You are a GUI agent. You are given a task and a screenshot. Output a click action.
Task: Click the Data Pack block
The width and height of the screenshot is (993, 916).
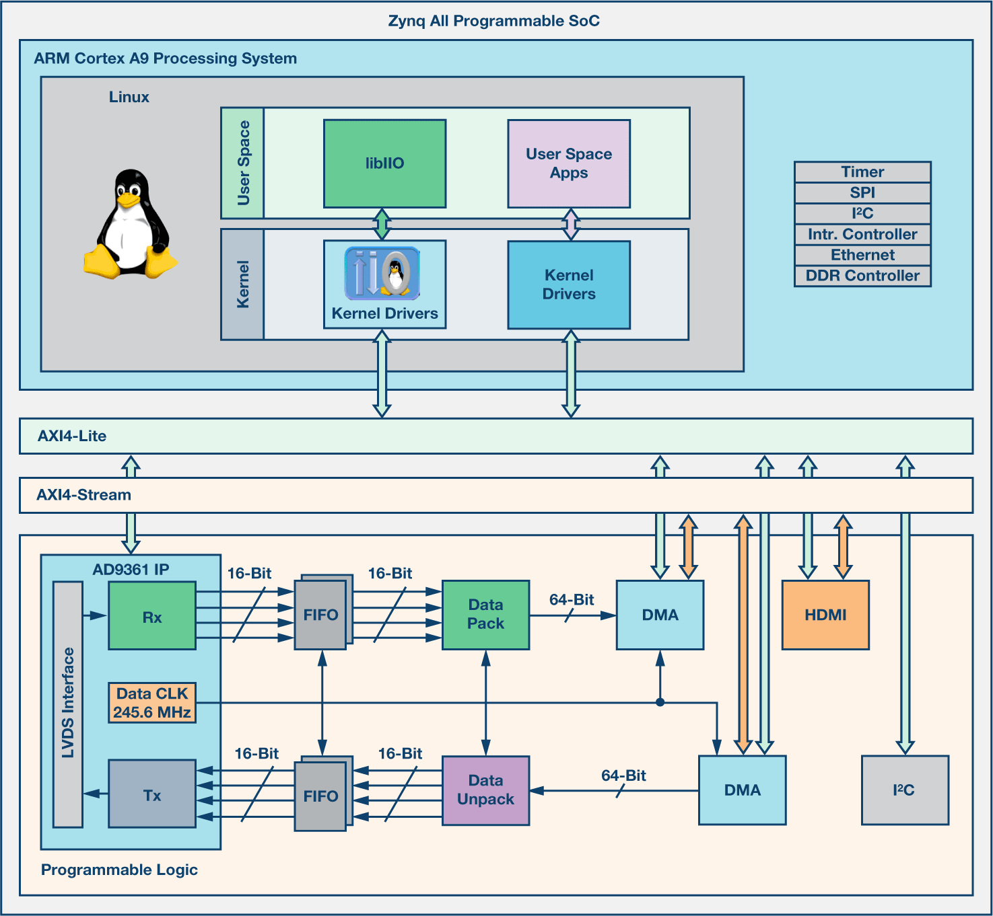[x=485, y=614]
